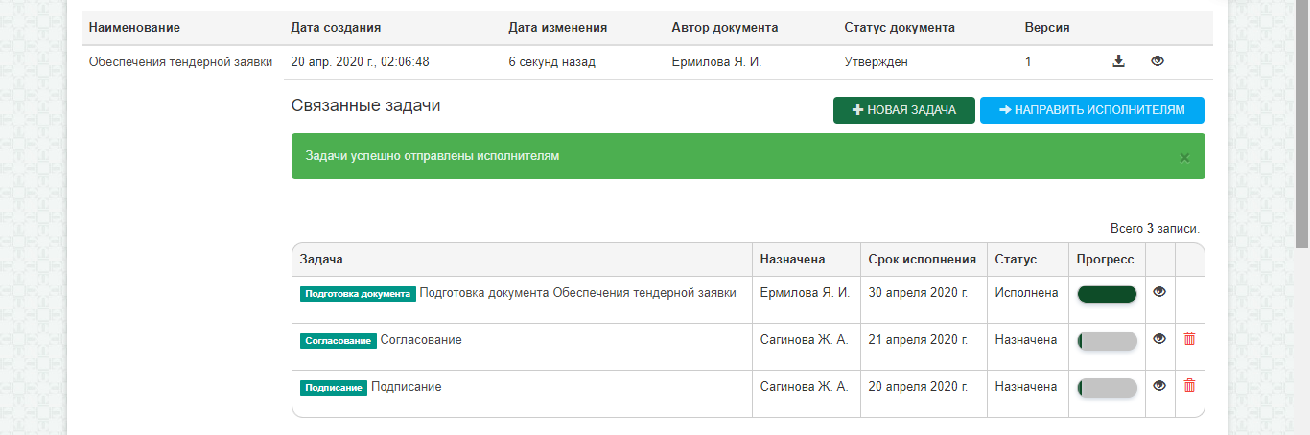Click the Статус column header in the tasks table
This screenshot has width=1310, height=435.
[x=1016, y=260]
